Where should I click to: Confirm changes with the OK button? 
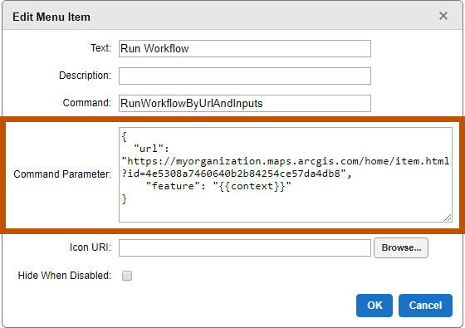click(x=374, y=306)
